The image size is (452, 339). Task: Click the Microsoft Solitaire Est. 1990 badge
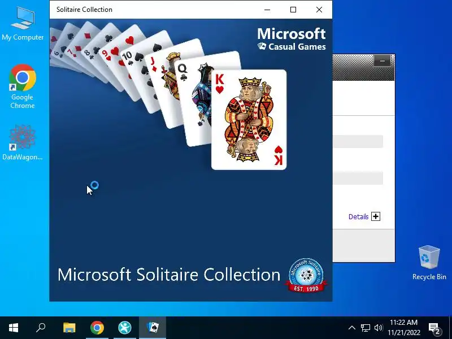coord(306,275)
